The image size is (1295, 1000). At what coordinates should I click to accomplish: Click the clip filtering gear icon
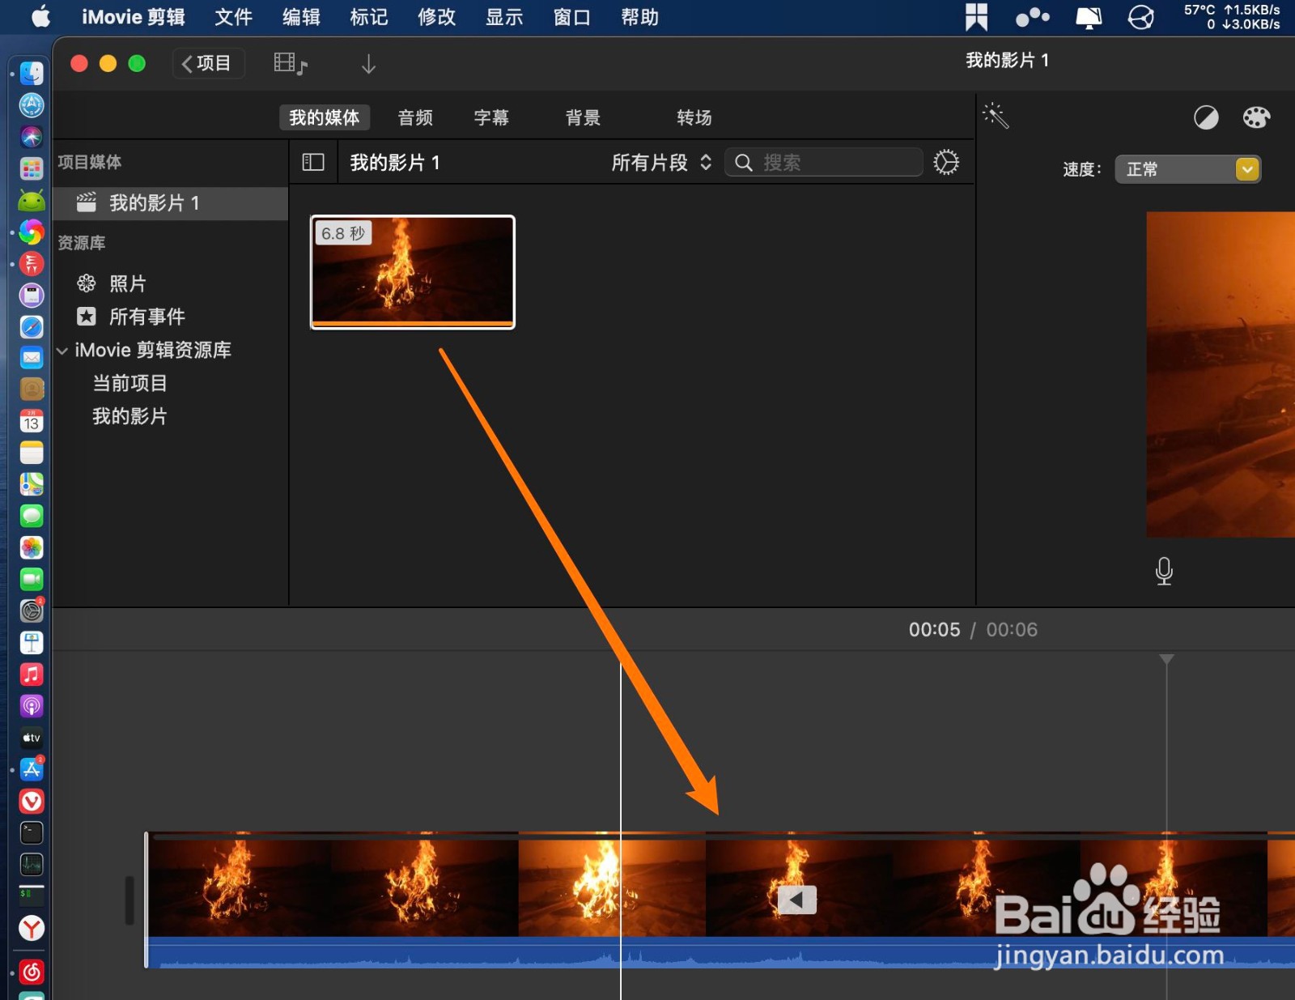point(945,162)
